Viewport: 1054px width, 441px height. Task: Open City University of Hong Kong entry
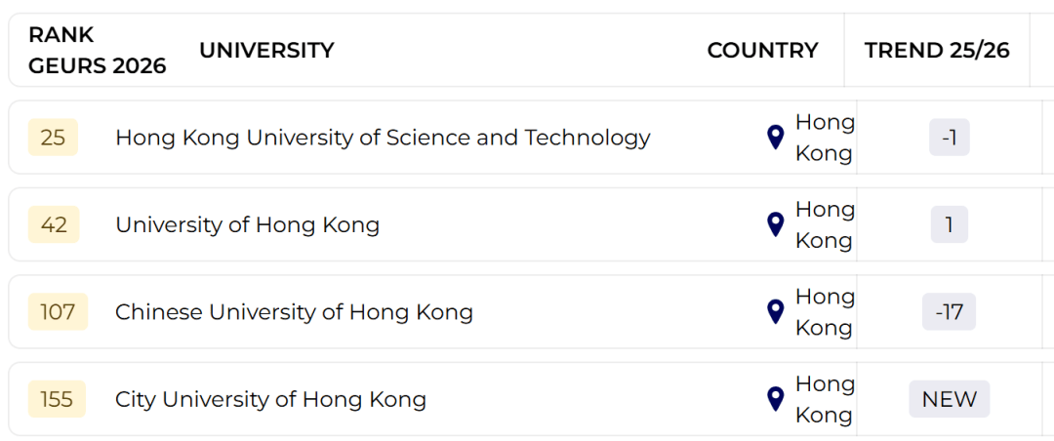click(x=270, y=399)
